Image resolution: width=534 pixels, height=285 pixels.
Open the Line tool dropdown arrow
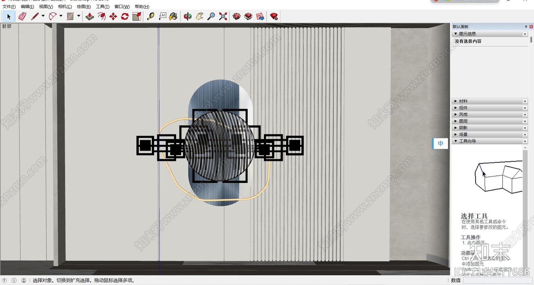pos(43,16)
